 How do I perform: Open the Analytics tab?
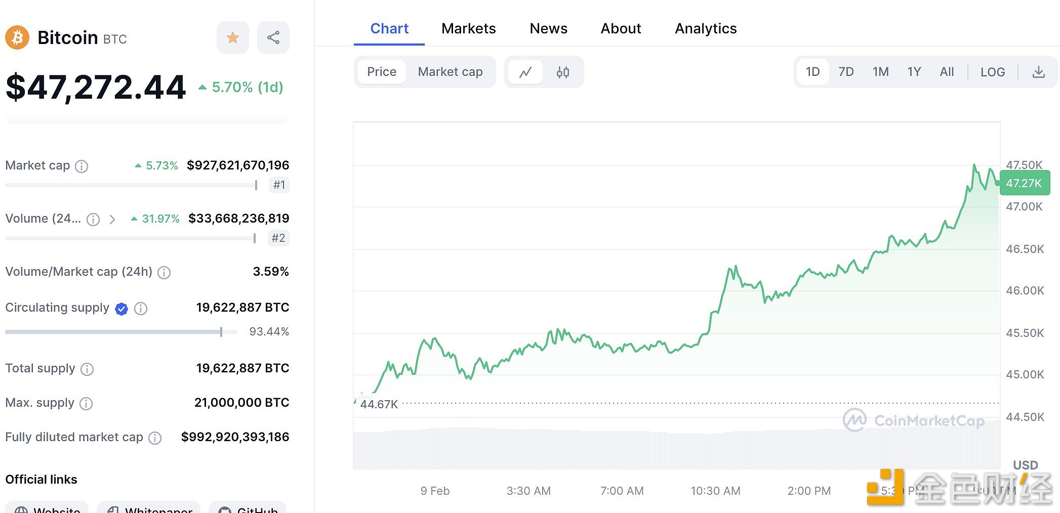[x=706, y=28]
